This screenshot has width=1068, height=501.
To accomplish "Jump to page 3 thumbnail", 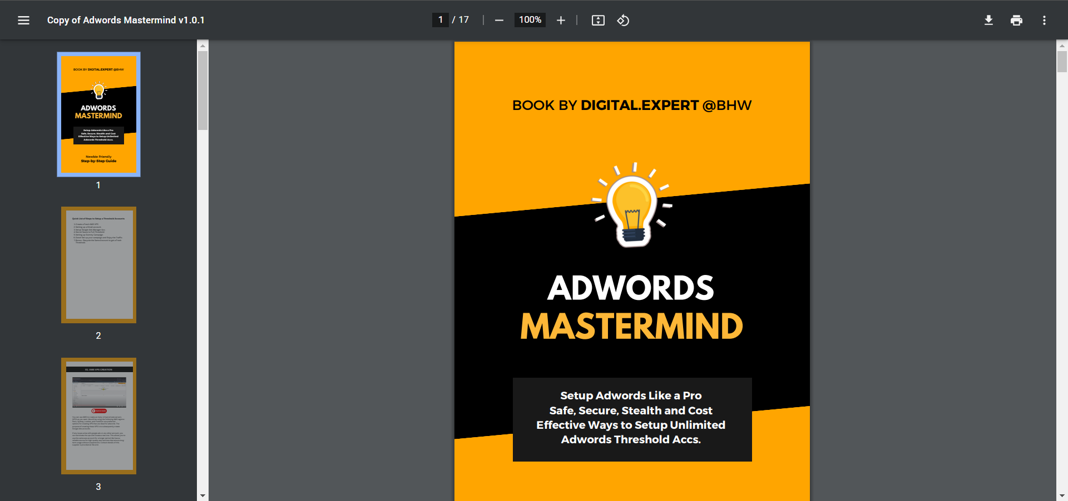I will [98, 416].
